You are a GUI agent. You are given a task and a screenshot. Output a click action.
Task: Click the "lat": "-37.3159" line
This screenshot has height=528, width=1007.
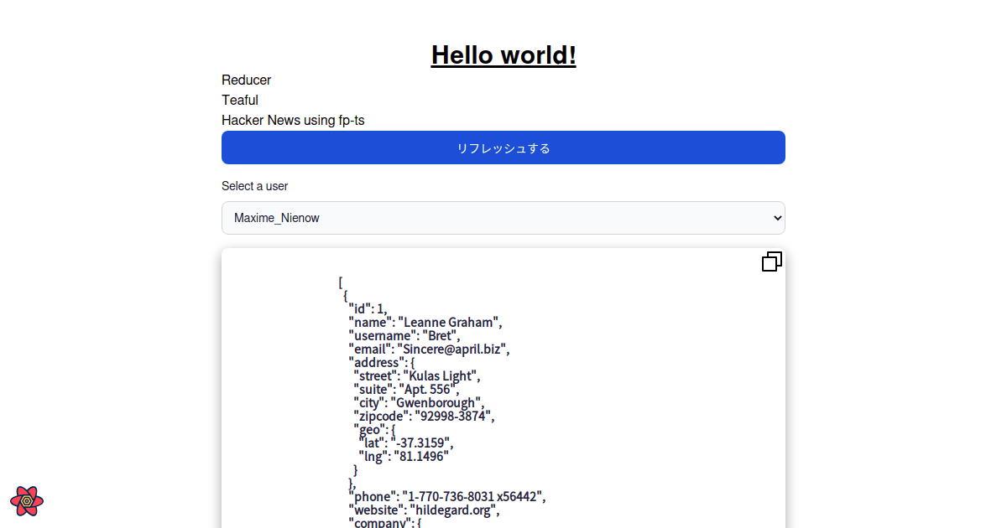(x=406, y=443)
